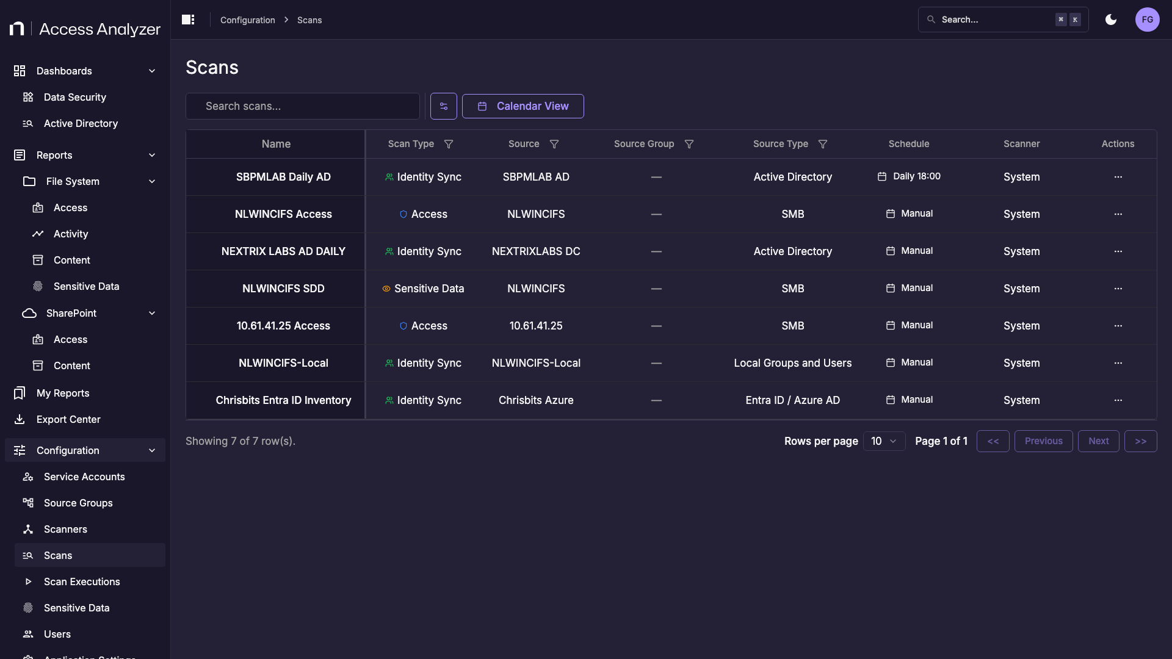Toggle dark mode with the moon icon
The height and width of the screenshot is (659, 1172).
pos(1110,20)
